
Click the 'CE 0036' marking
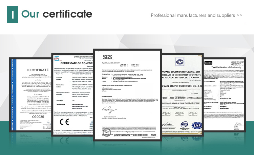coord(38,117)
